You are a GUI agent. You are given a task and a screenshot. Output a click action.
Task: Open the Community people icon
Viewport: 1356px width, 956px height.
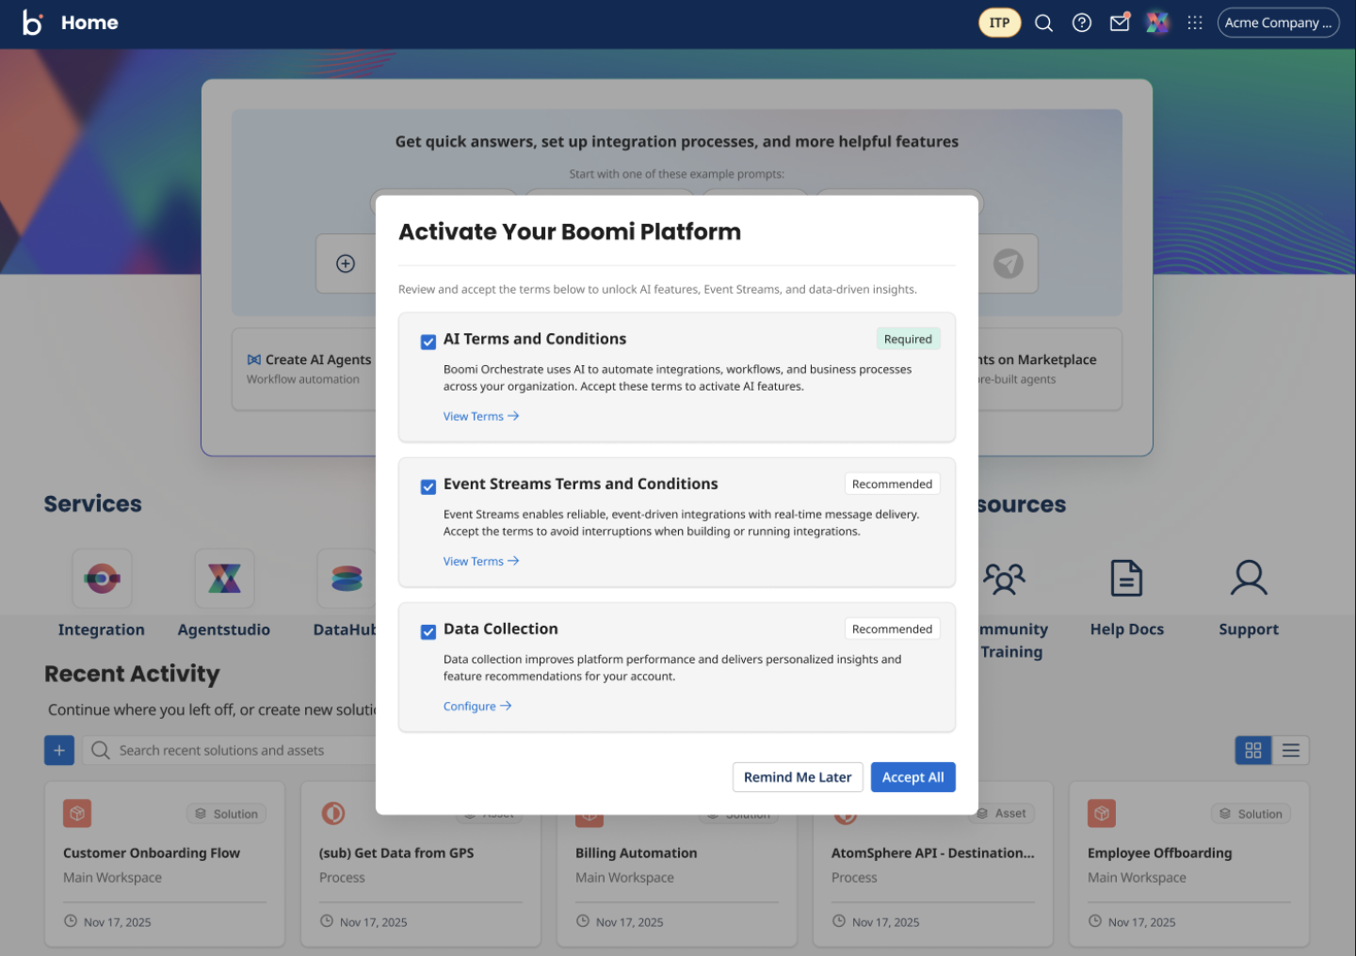pos(1005,578)
